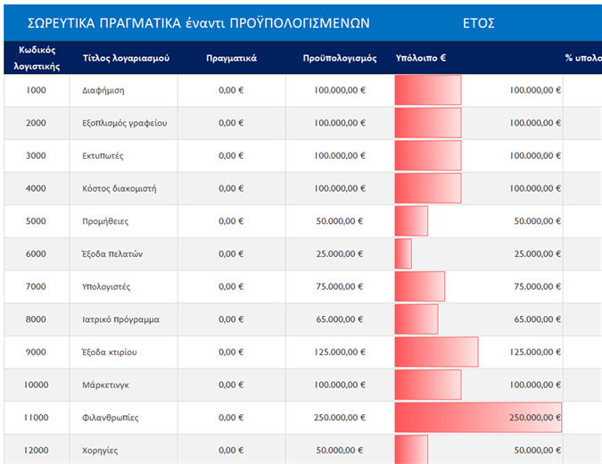Select actual amount in Ιατρικό πρόγραμμα row

click(232, 319)
